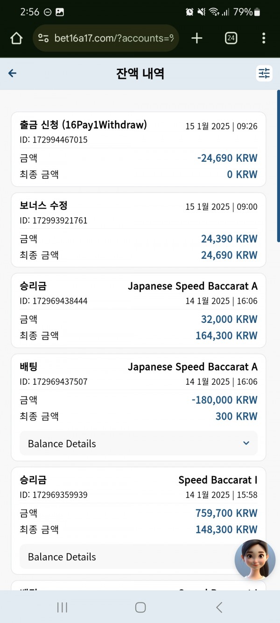The height and width of the screenshot is (623, 280).
Task: Tap the bet16a17.com address bar
Action: point(106,38)
